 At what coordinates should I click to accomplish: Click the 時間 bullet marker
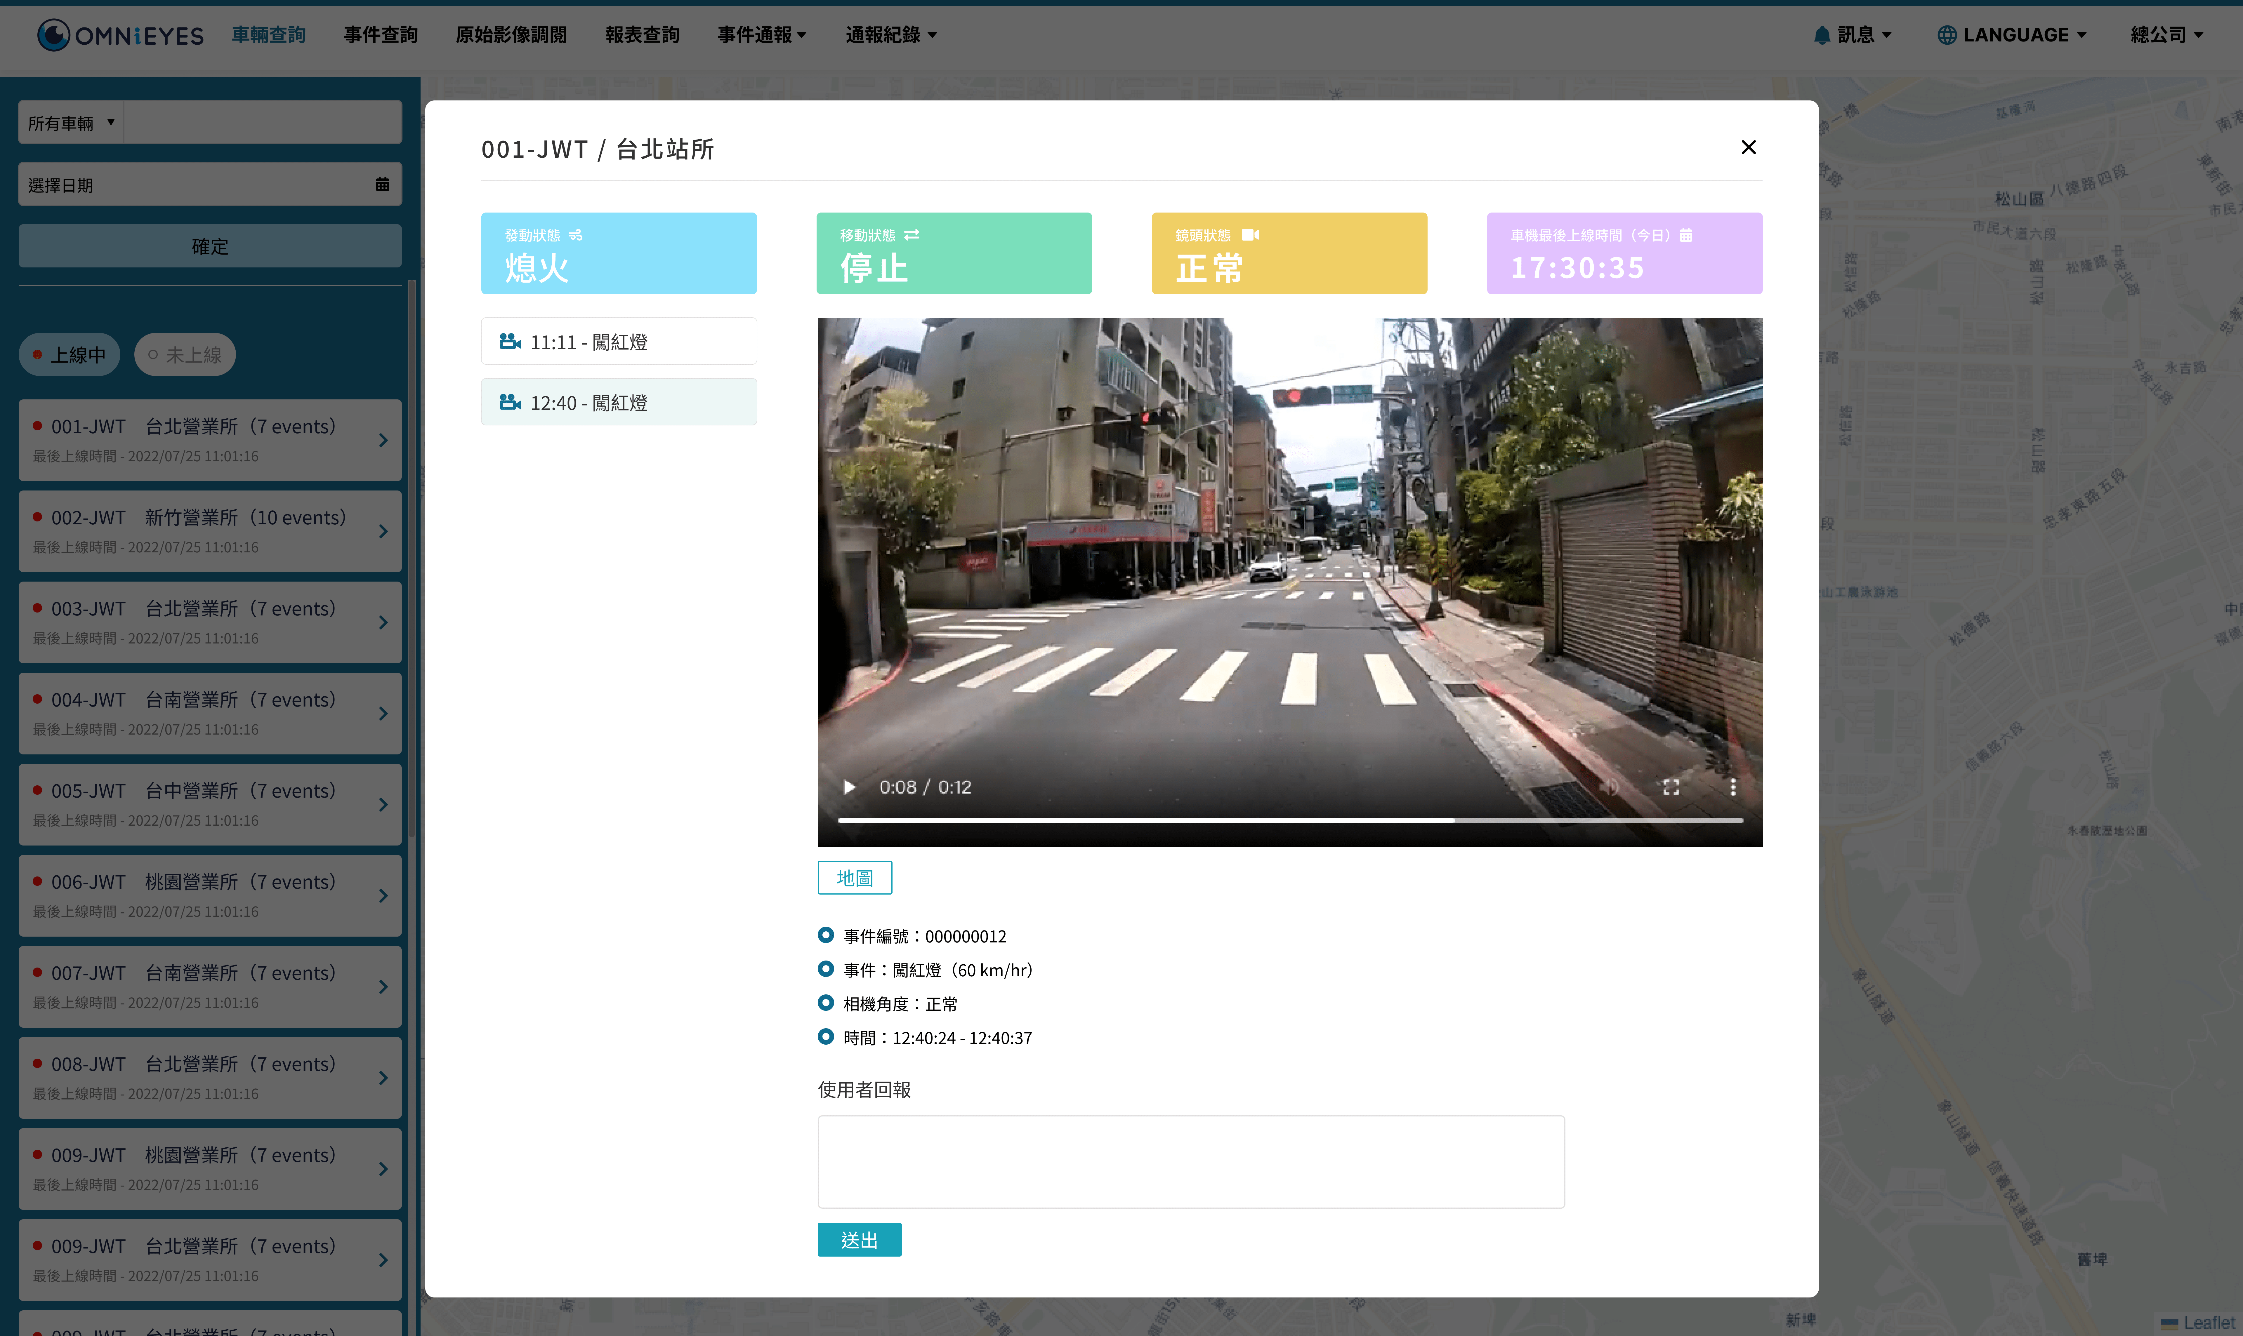[x=826, y=1037]
